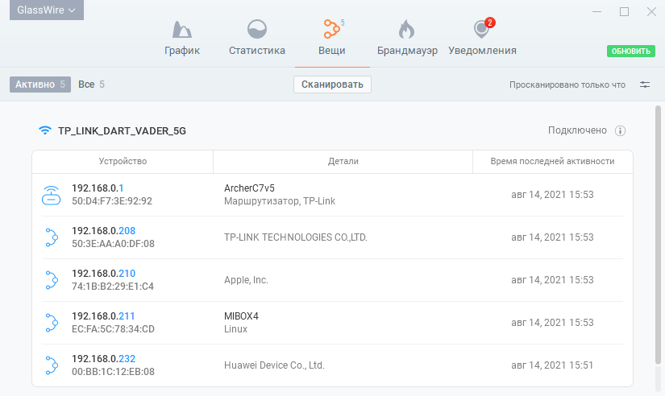Select MAC address 74:1B:B2:29:E1:C4
This screenshot has height=396, width=665.
coord(113,287)
